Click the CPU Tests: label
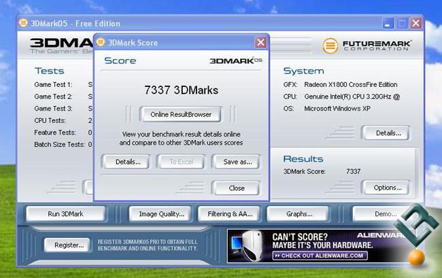 point(50,120)
